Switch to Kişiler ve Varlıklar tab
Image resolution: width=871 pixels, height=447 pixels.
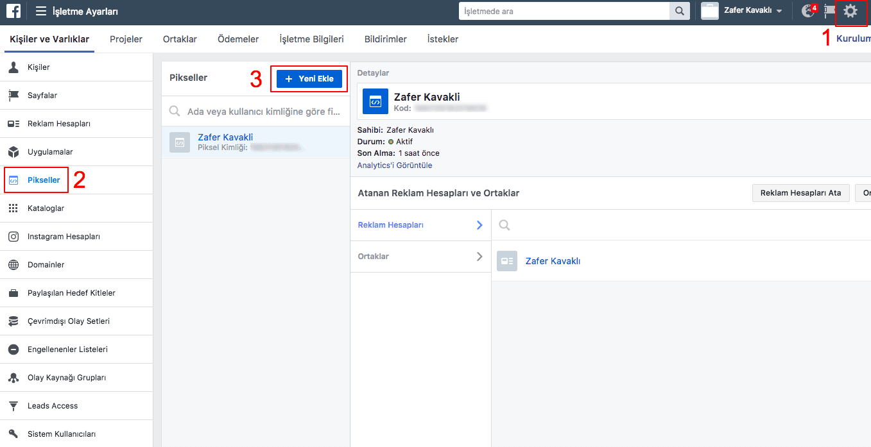tap(49, 39)
